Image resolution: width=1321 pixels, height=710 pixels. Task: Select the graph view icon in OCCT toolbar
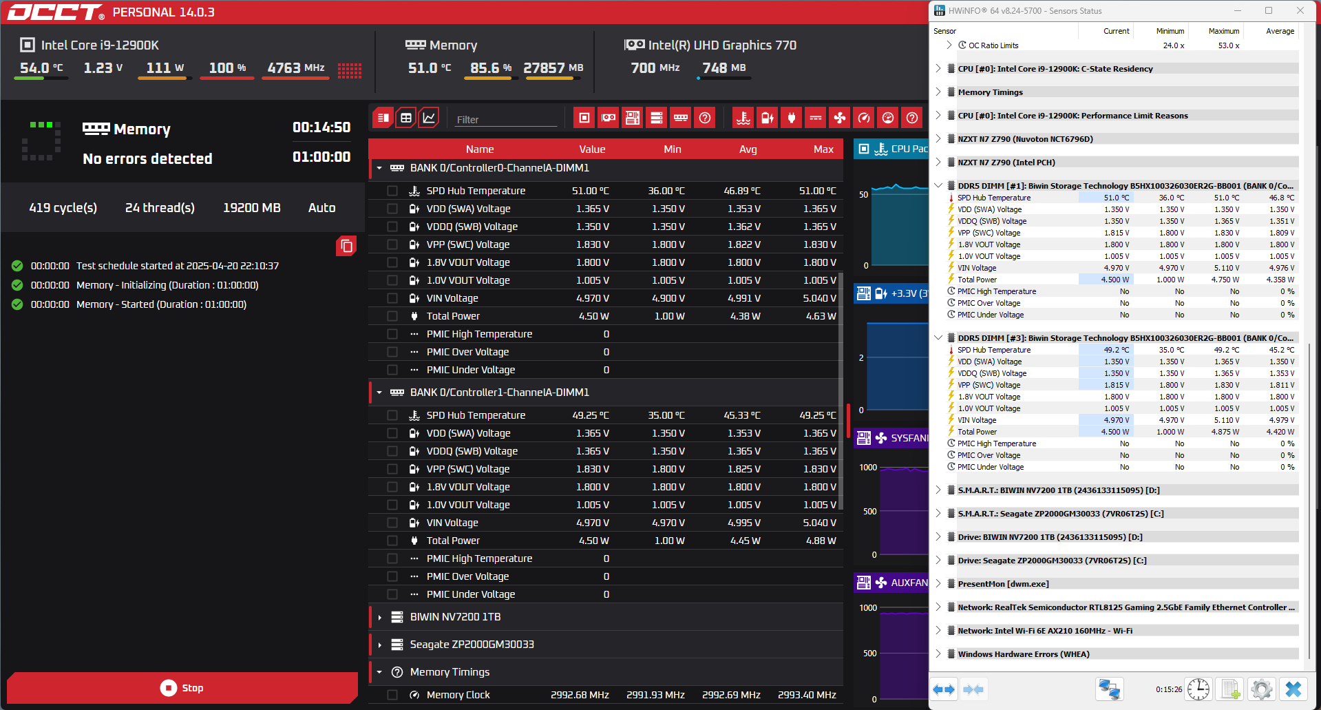[428, 118]
